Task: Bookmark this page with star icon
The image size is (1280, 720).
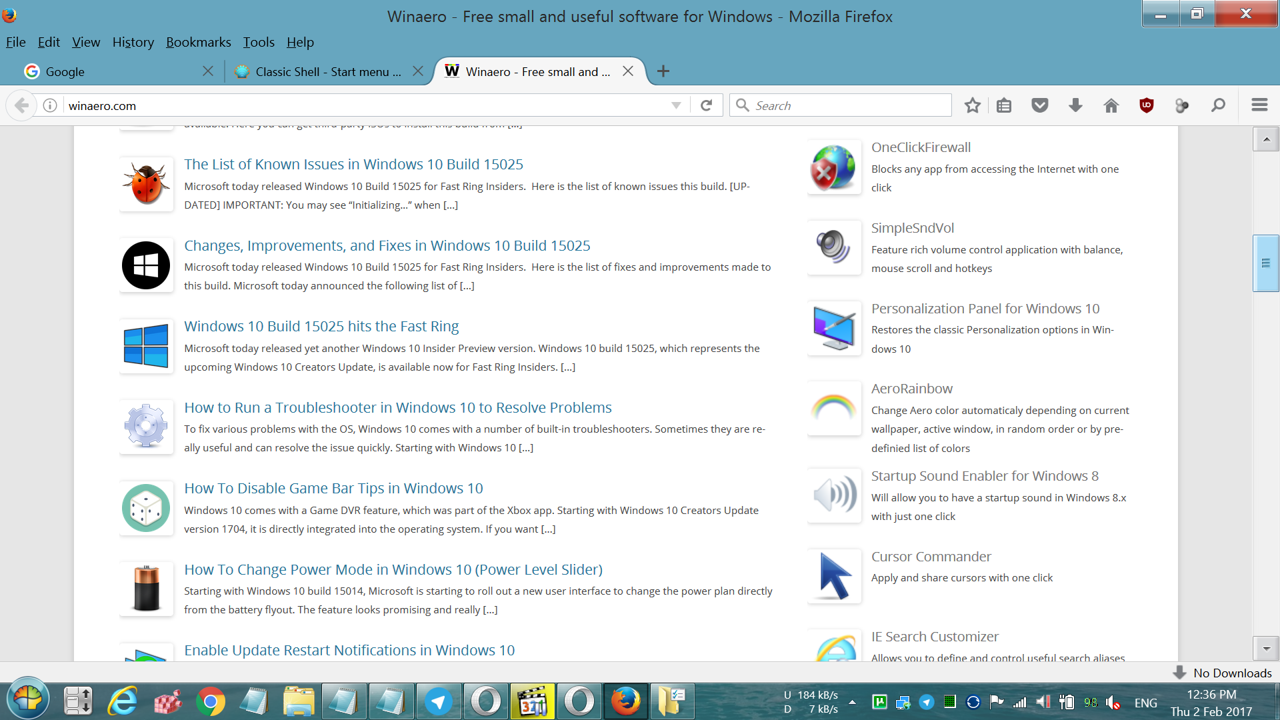Action: [972, 105]
